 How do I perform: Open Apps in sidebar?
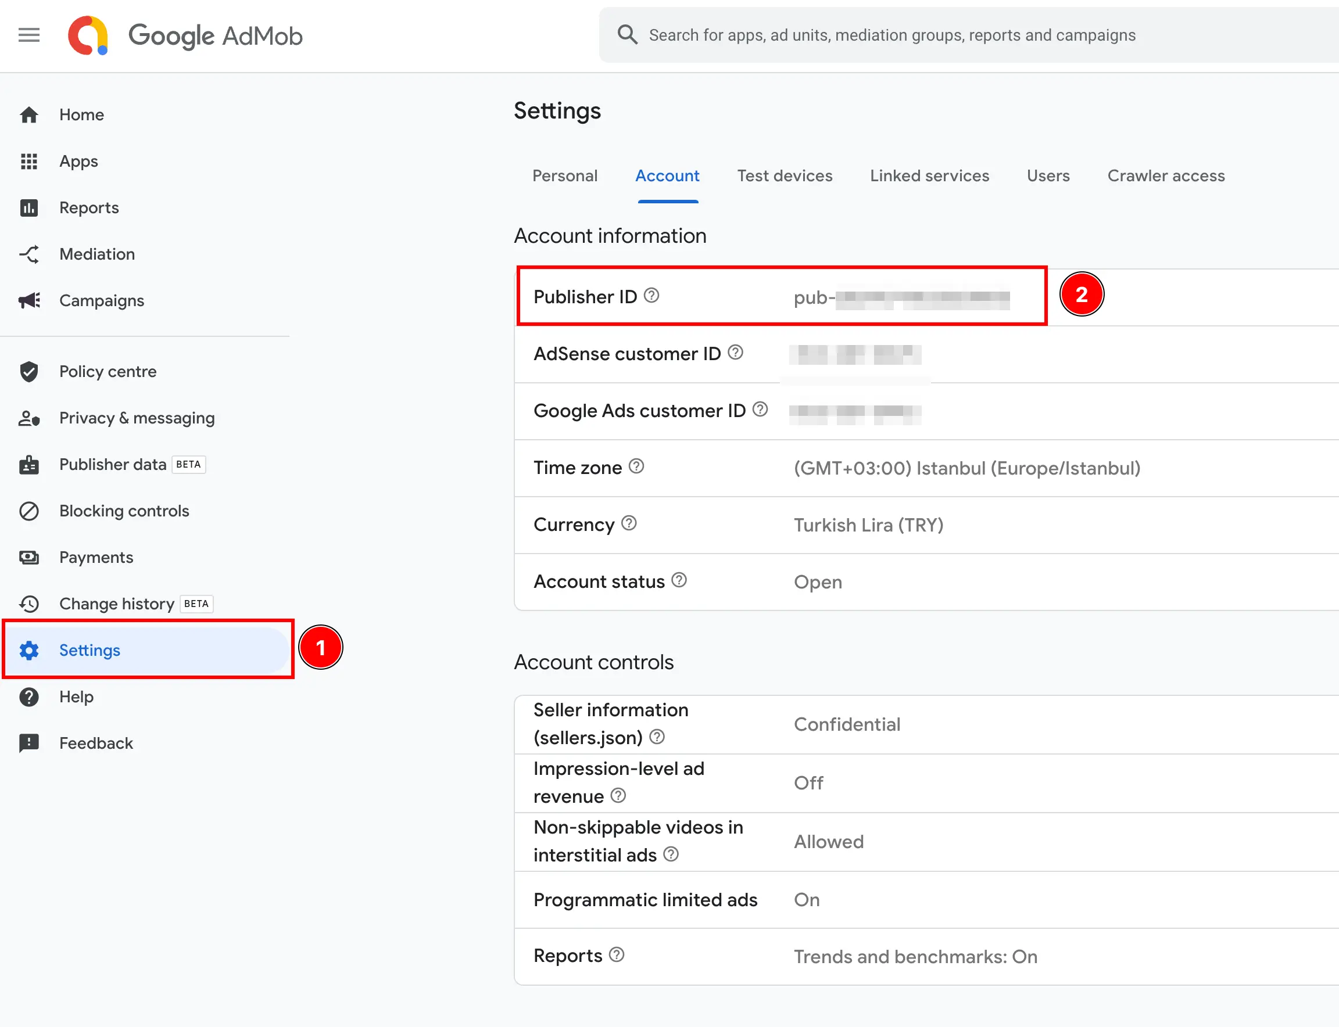(78, 161)
